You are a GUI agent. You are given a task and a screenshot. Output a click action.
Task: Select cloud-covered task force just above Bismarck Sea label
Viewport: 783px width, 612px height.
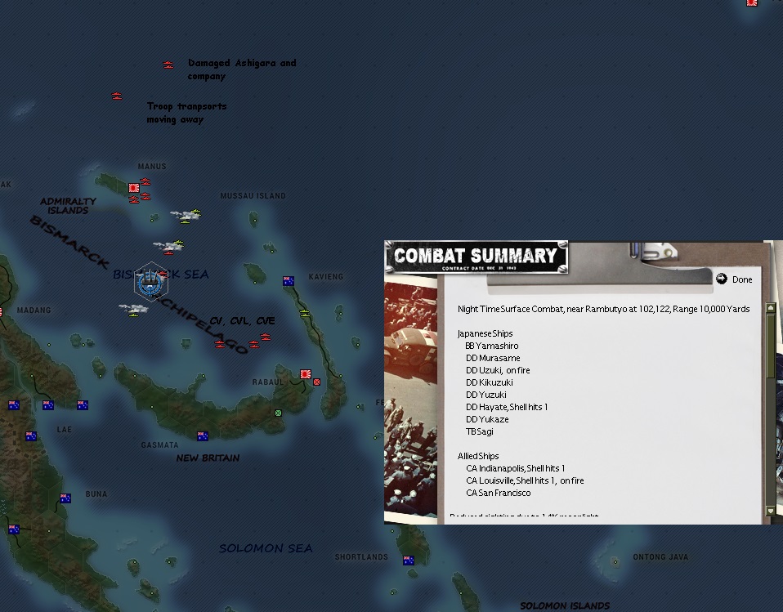(169, 247)
